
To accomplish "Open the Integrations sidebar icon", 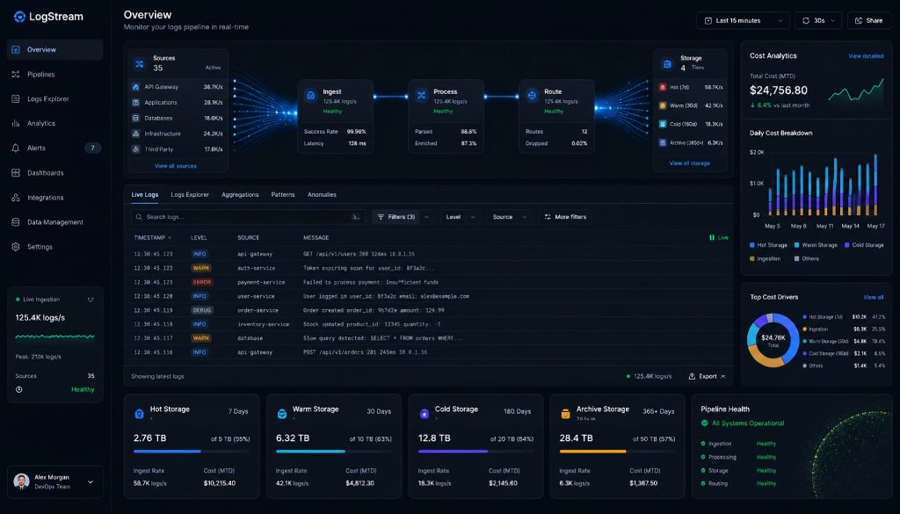I will click(x=16, y=198).
